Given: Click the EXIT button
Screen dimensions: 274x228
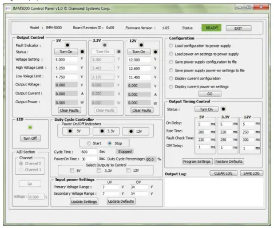Looking at the screenshot, I should 239,28.
